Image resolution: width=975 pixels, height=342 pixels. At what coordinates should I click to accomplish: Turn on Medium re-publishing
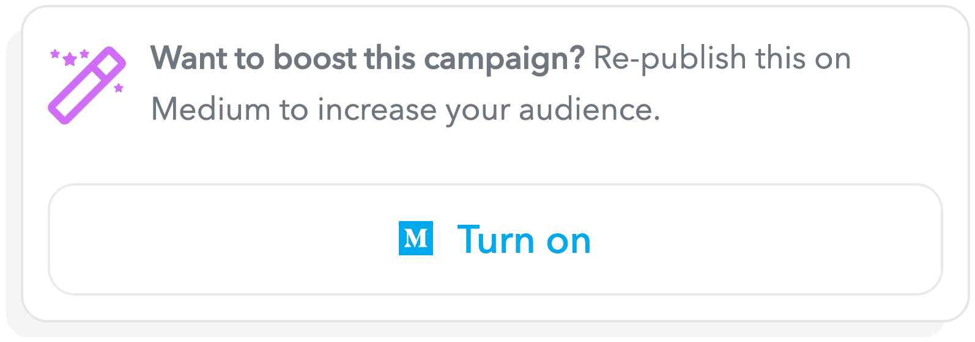click(x=495, y=239)
